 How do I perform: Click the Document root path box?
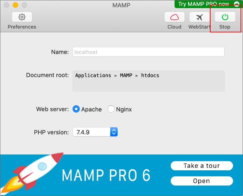[148, 84]
